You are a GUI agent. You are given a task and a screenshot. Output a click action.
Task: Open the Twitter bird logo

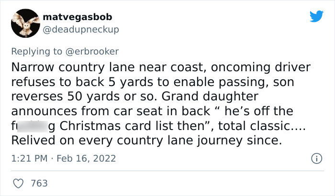point(316,17)
